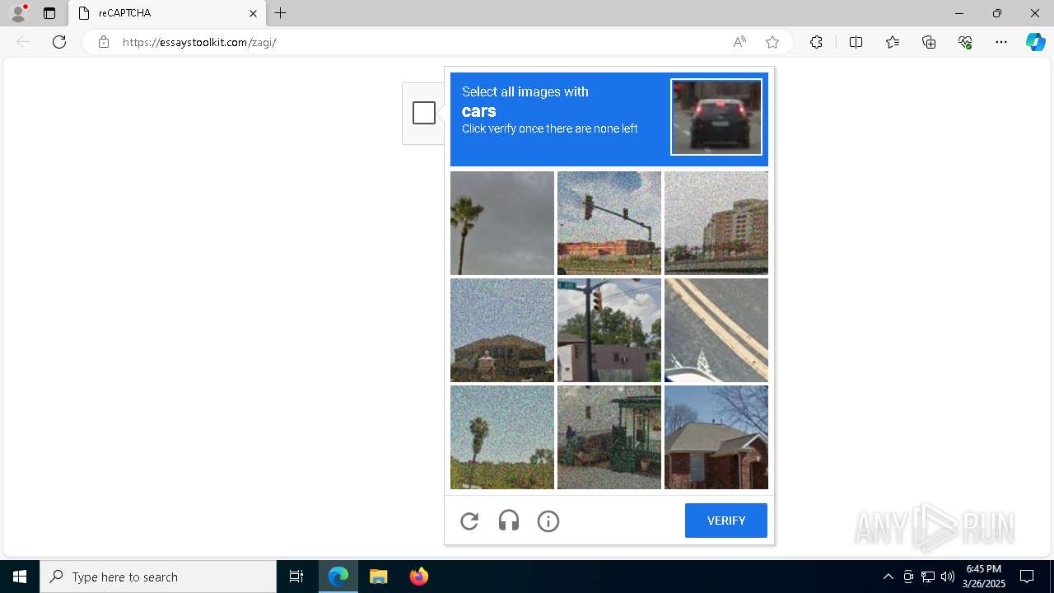Open Task View on the taskbar

tap(296, 577)
